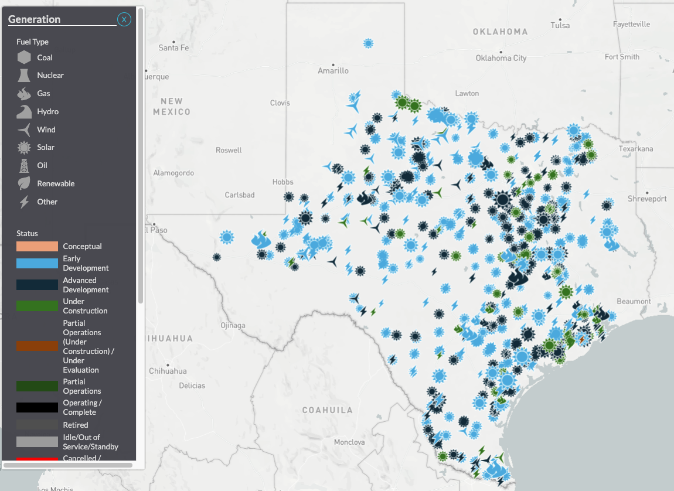Click the Oil derrick icon
Image resolution: width=674 pixels, height=491 pixels.
(25, 165)
